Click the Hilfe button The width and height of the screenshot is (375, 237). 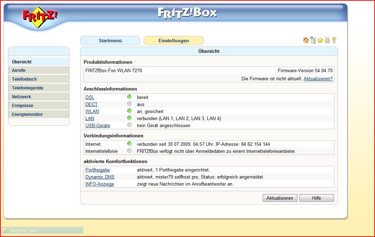click(x=317, y=198)
